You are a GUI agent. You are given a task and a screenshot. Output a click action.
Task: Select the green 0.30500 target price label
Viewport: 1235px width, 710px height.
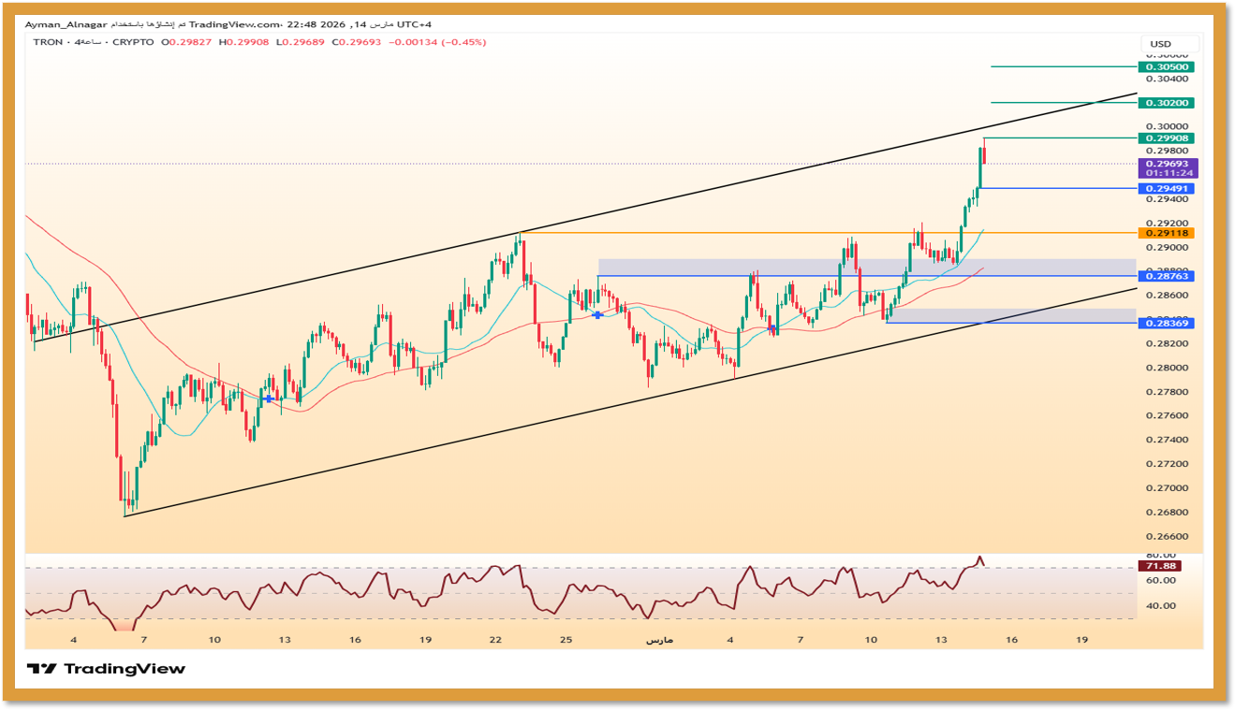1165,67
